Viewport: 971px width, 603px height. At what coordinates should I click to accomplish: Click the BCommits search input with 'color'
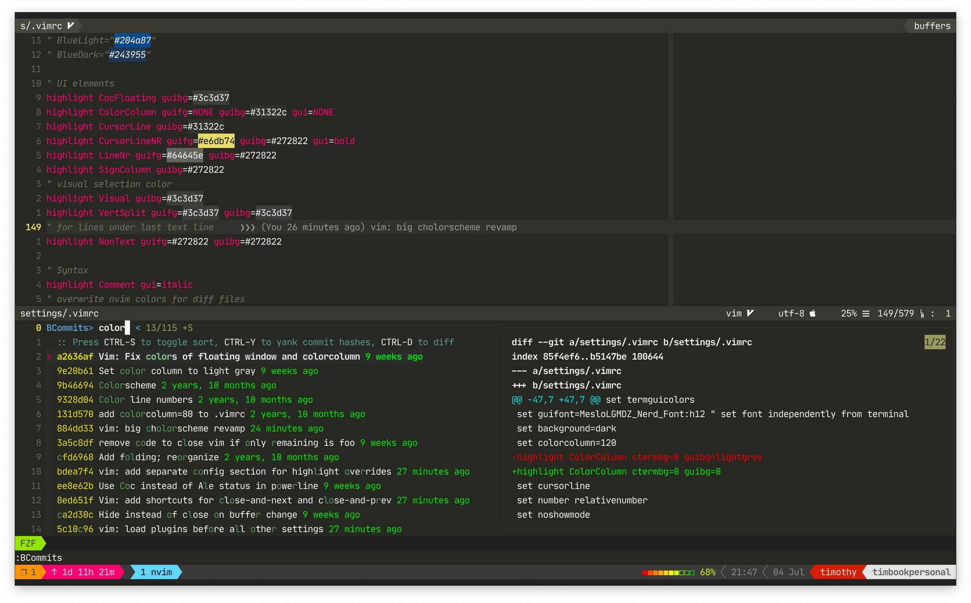[x=112, y=328]
